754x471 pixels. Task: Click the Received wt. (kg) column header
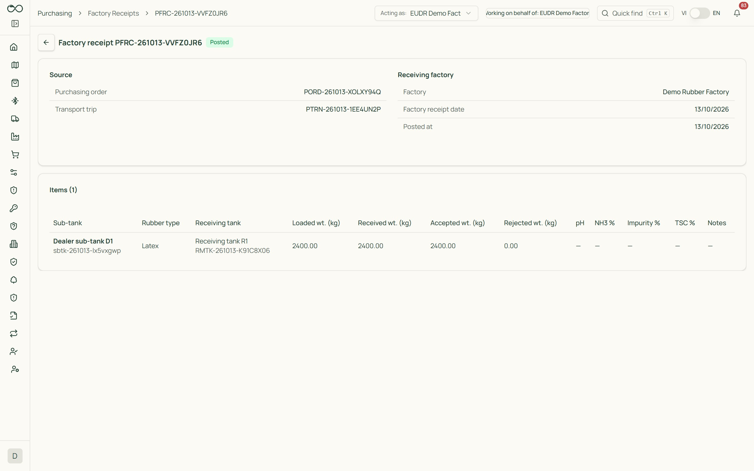pyautogui.click(x=384, y=223)
